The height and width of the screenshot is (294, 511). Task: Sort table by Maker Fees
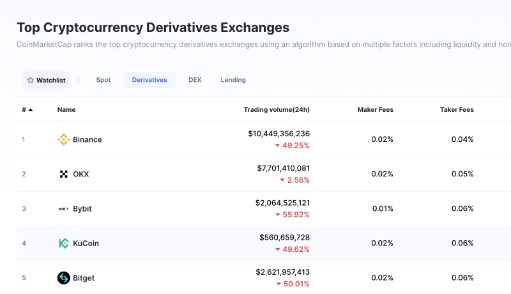pyautogui.click(x=375, y=110)
